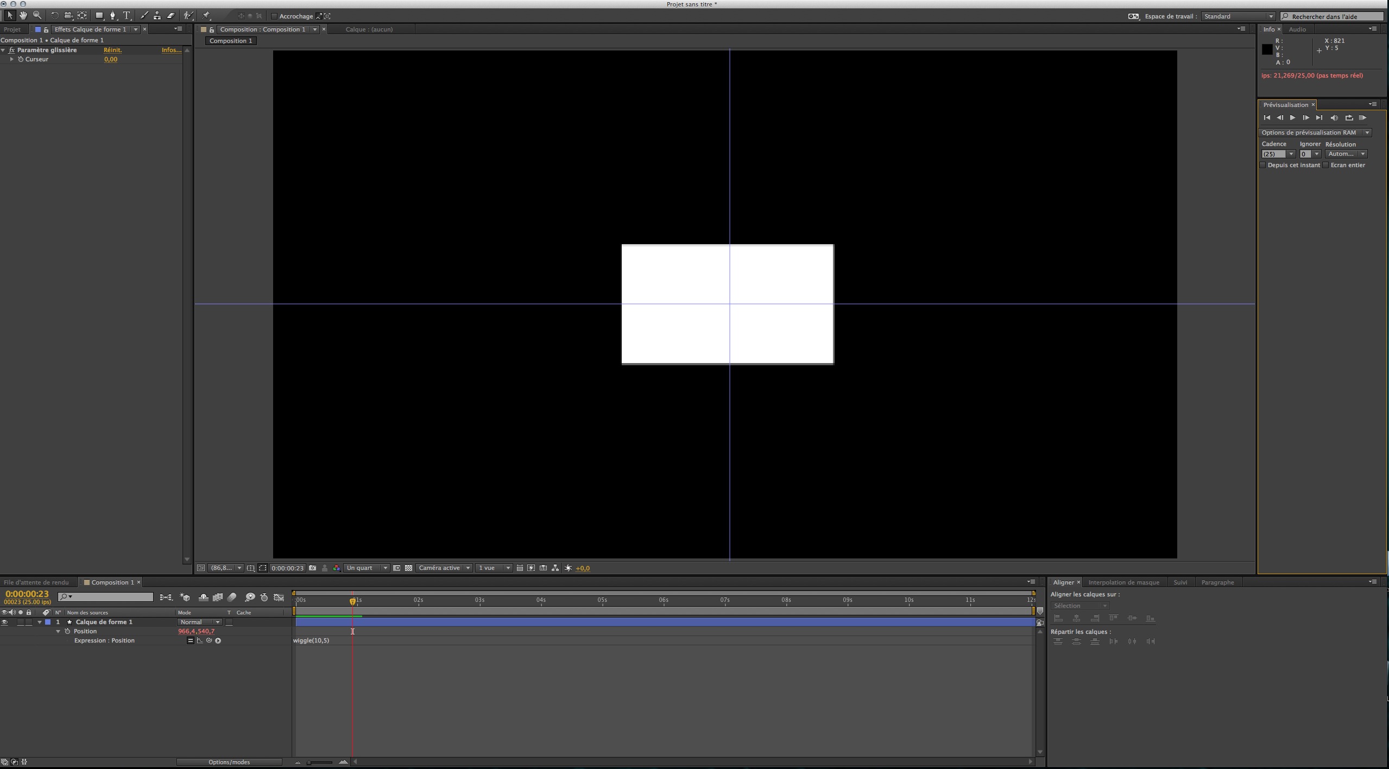Hide Calque de forme 1 layer

click(x=4, y=622)
